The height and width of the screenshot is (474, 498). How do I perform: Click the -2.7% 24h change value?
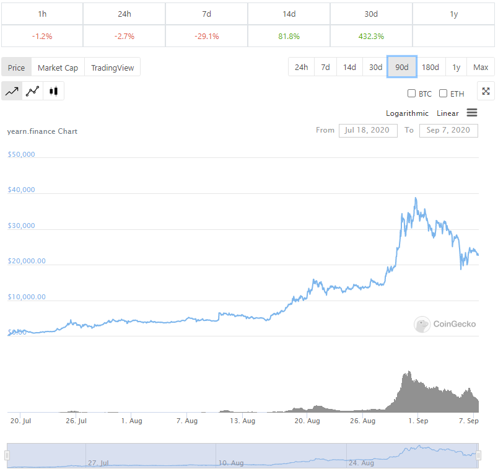[124, 36]
